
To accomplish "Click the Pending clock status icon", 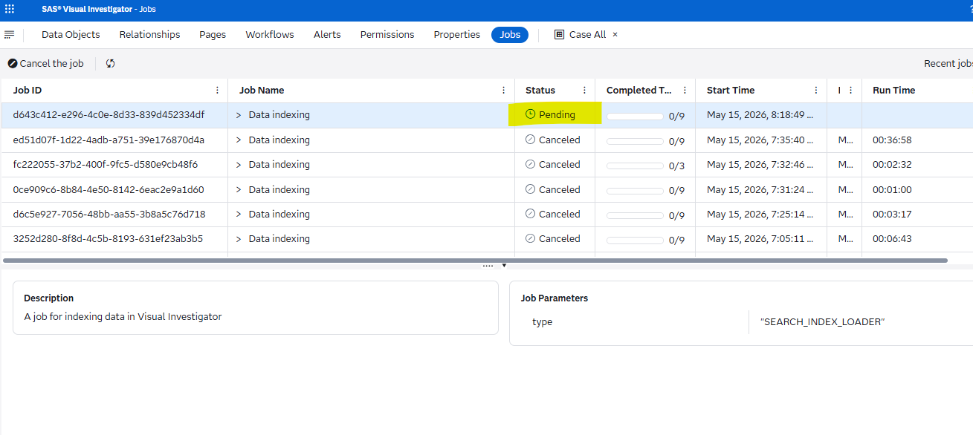I will [530, 114].
